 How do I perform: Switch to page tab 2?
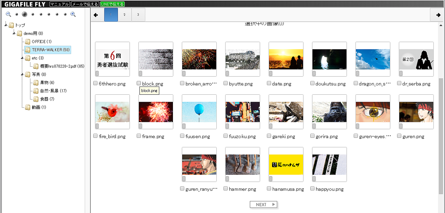tap(125, 15)
